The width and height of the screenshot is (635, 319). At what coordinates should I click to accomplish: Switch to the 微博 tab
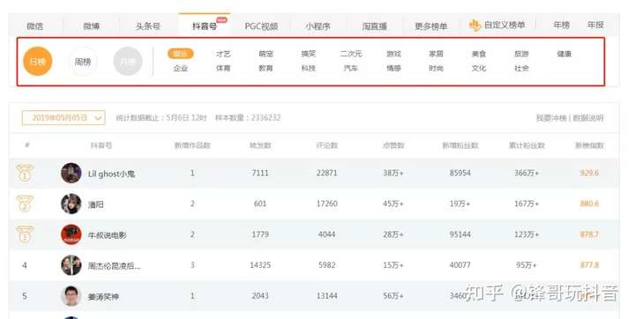click(x=91, y=26)
